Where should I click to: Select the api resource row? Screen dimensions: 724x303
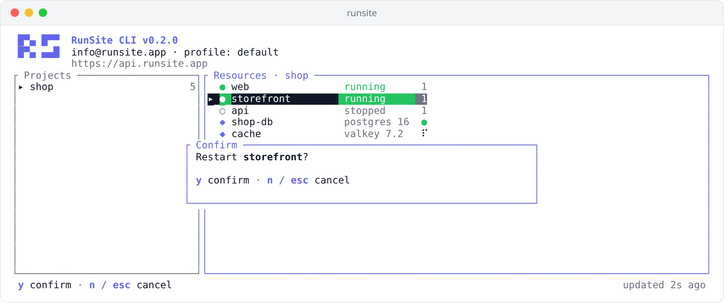click(x=317, y=111)
